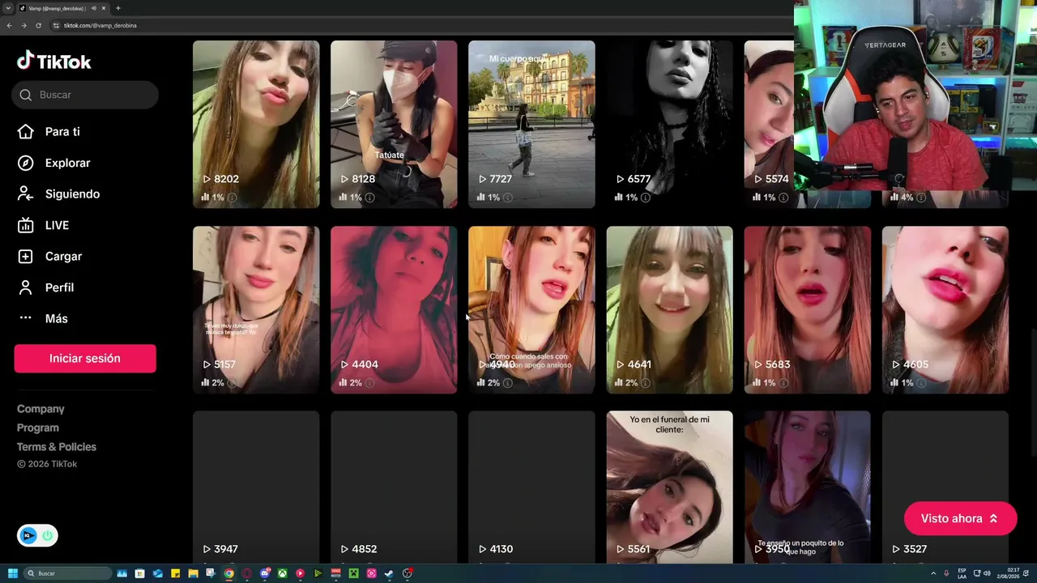Viewport: 1037px width, 583px height.
Task: Click the info icon on the 5157-view video
Action: [x=233, y=383]
